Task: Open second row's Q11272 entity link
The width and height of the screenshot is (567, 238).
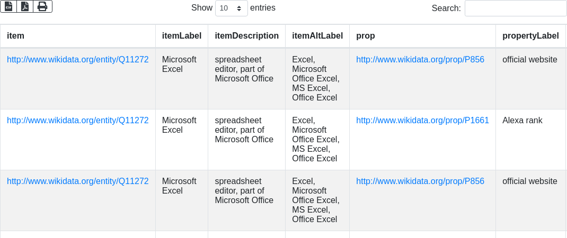Action: (78, 121)
